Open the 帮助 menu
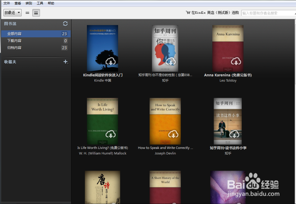Image resolution: width=296 pixels, height=204 pixels. (51, 3)
